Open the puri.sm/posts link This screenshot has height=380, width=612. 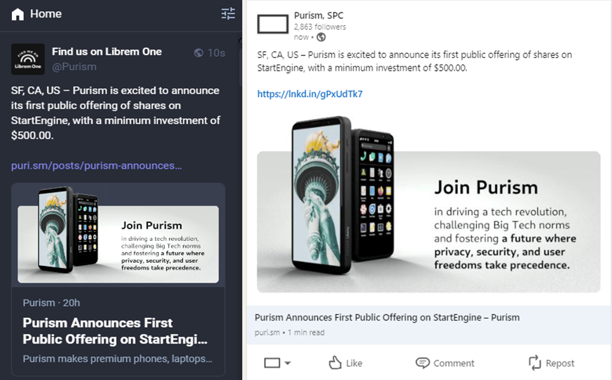[96, 166]
